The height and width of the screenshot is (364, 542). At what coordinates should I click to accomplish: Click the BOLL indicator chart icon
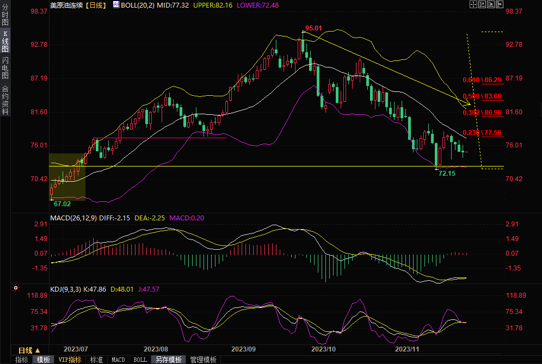click(x=116, y=4)
